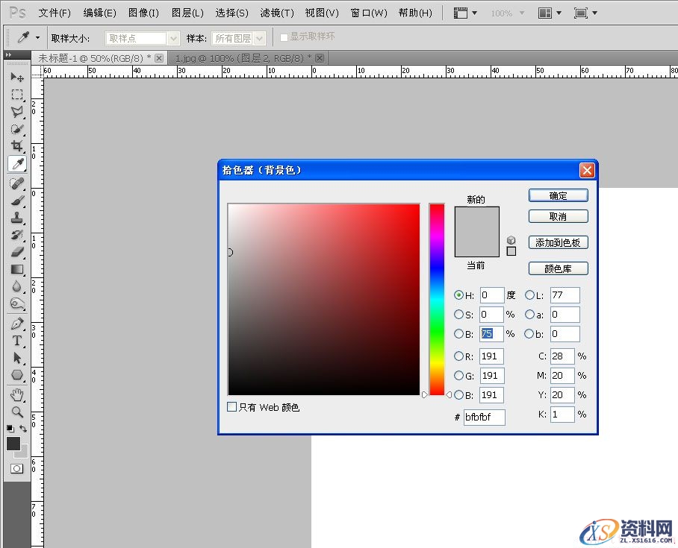678x548 pixels.
Task: Select the R red radio button
Action: click(x=458, y=356)
